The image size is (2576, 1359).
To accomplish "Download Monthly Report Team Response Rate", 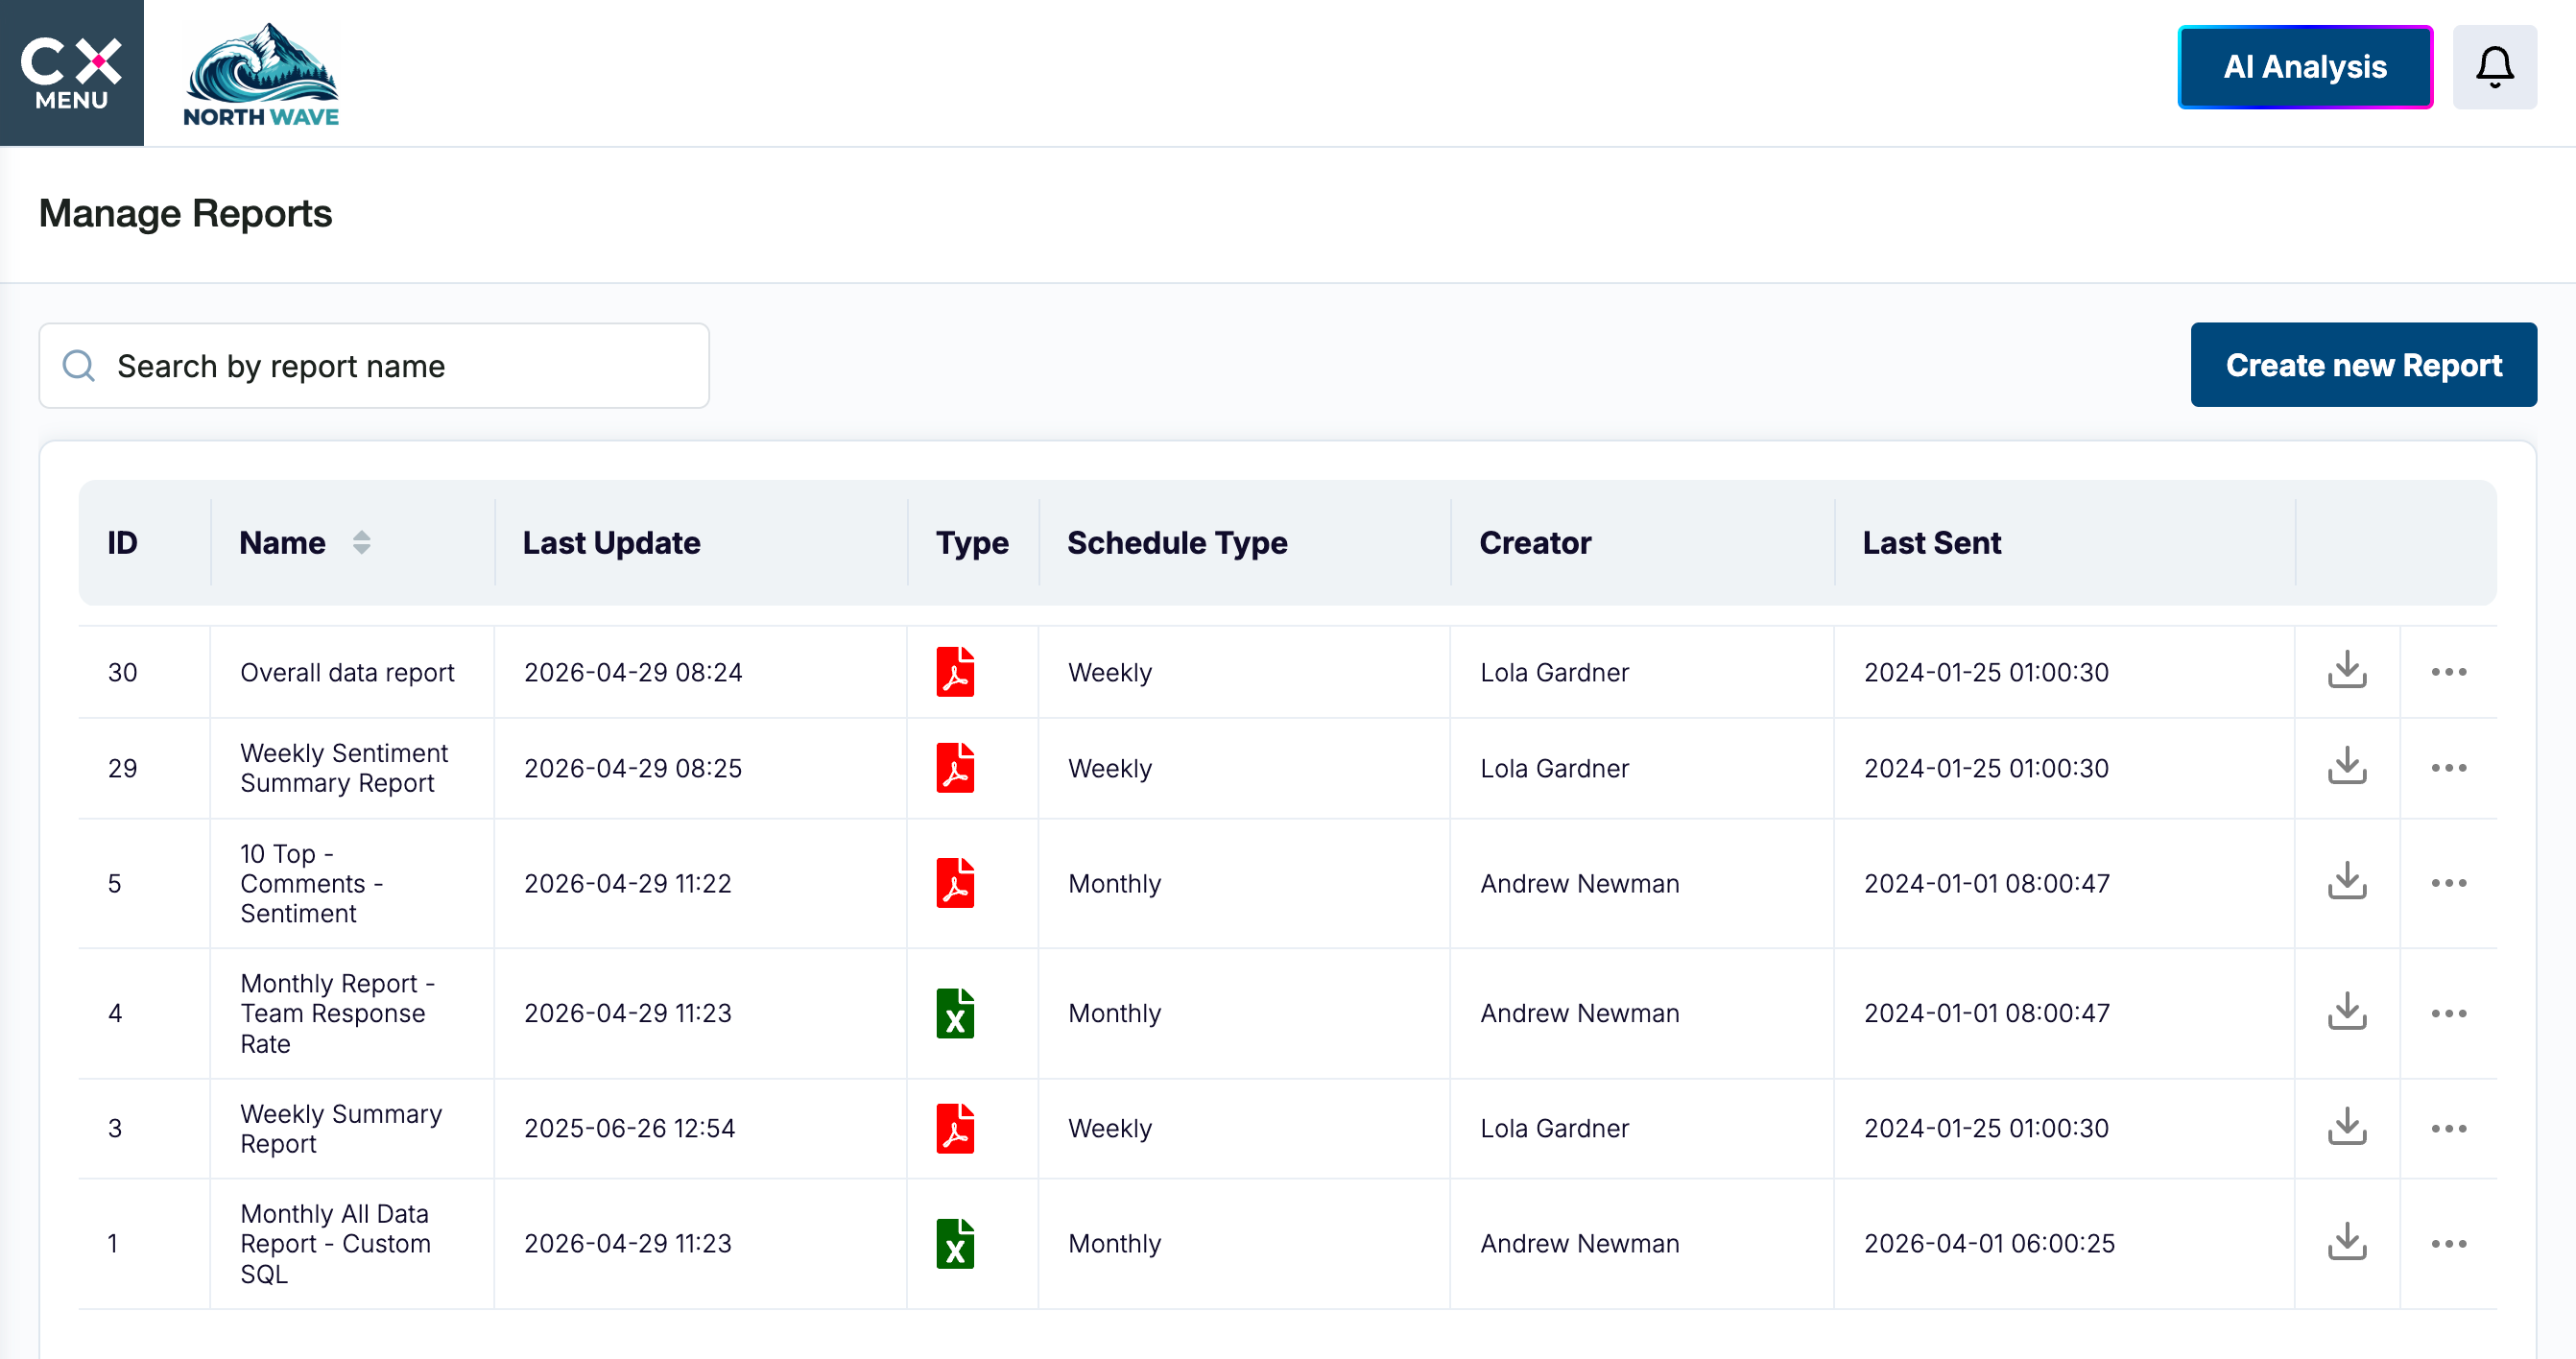I will pyautogui.click(x=2347, y=1013).
